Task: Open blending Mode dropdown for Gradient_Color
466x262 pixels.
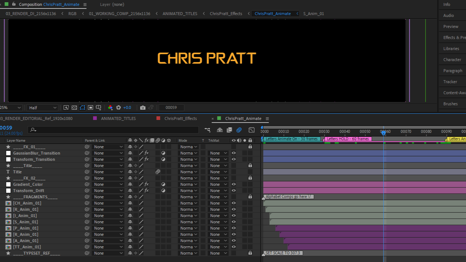Action: click(188, 184)
